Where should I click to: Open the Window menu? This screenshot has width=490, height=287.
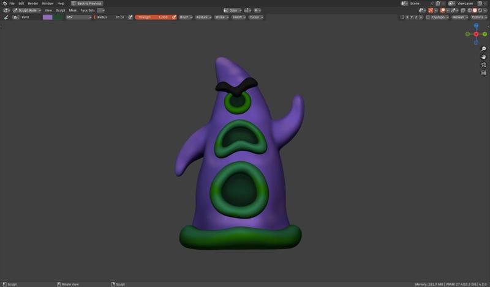point(48,4)
